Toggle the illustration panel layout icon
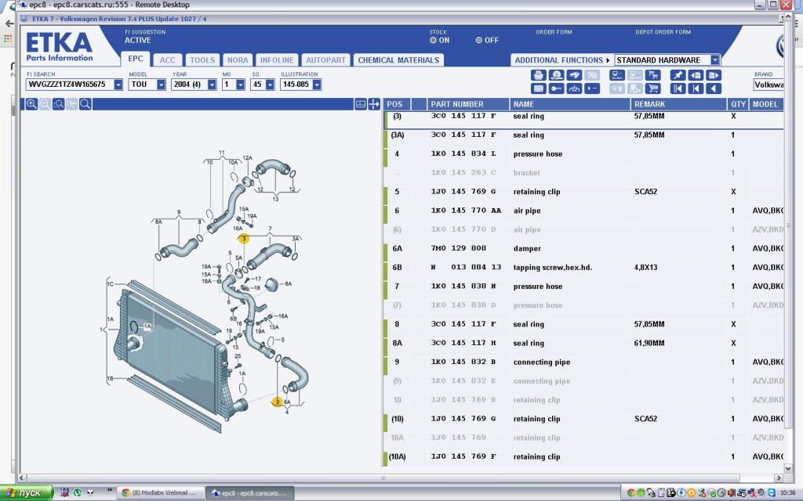The height and width of the screenshot is (501, 803). (x=361, y=104)
